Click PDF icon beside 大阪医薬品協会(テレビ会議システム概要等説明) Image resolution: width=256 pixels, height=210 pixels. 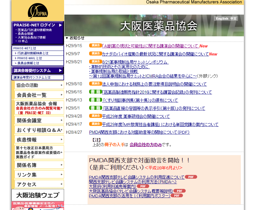(x=180, y=191)
